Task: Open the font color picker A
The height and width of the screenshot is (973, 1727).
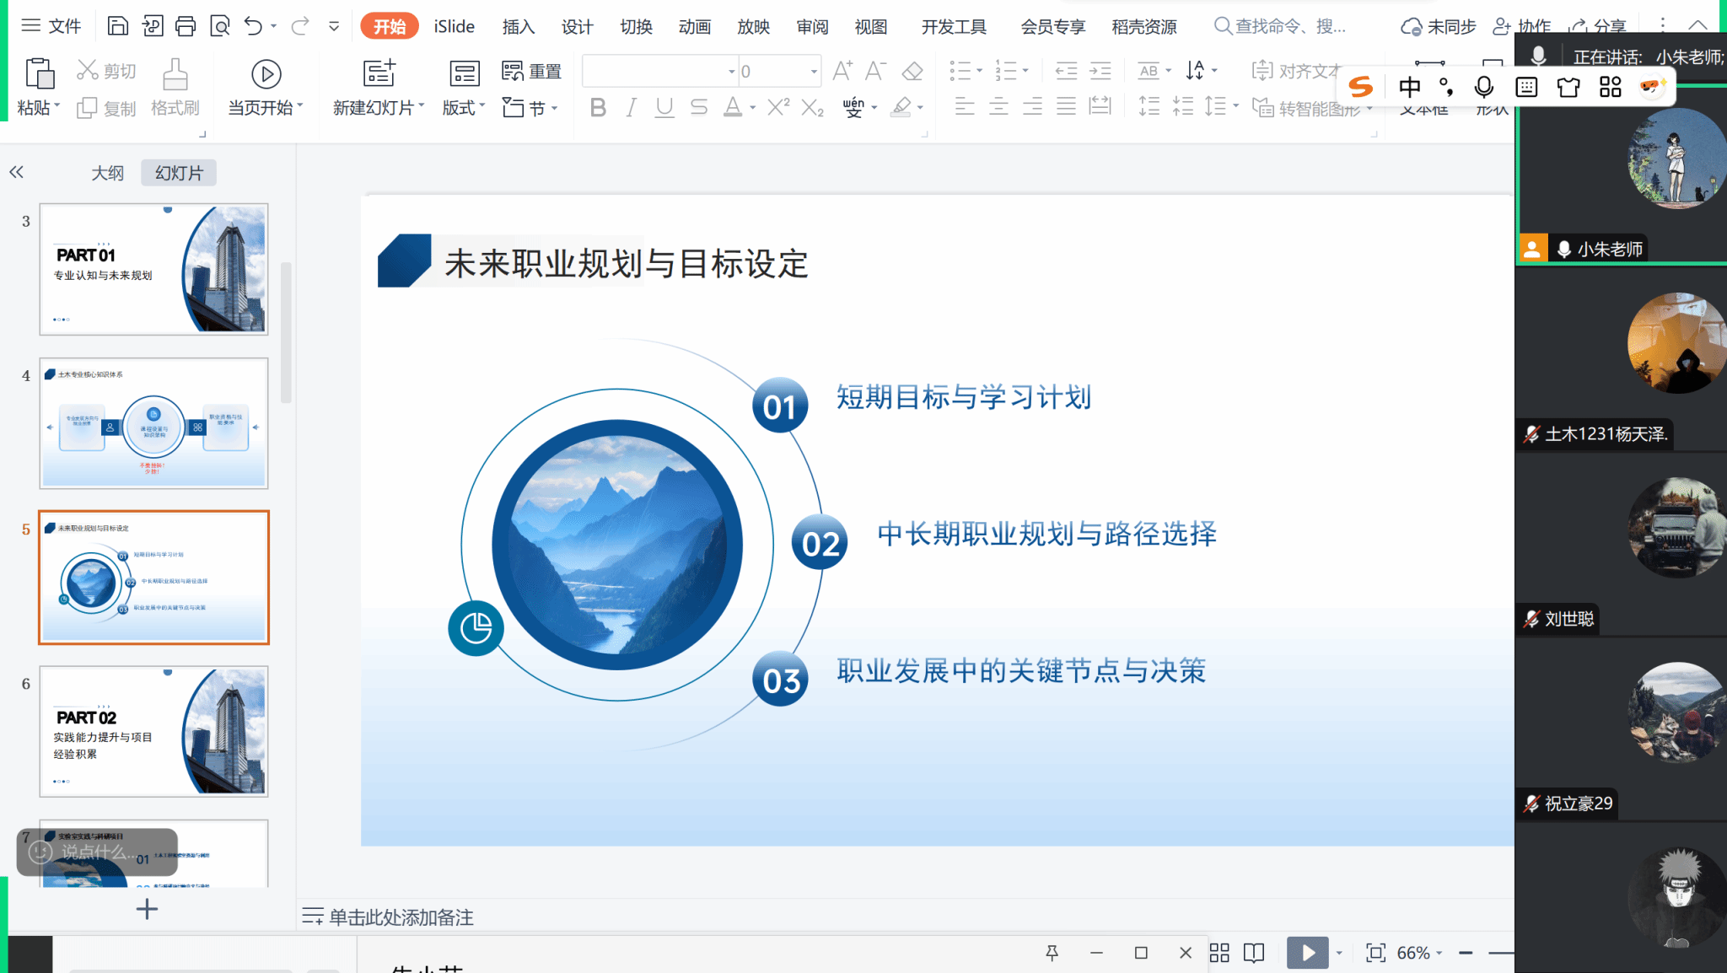Action: 733,108
